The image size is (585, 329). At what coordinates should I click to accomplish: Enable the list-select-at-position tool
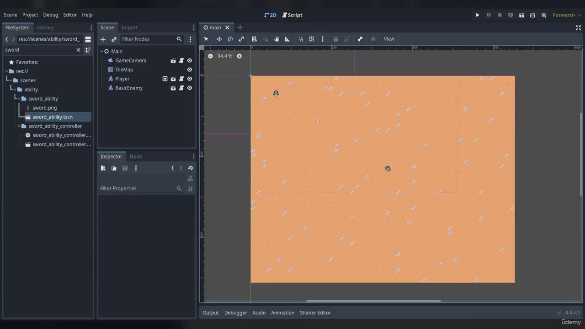click(255, 39)
